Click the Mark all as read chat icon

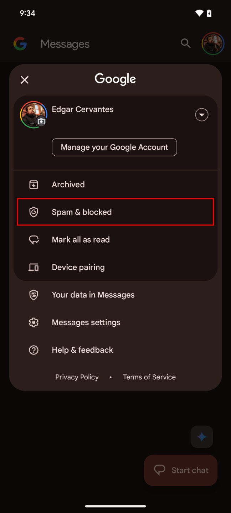(34, 239)
